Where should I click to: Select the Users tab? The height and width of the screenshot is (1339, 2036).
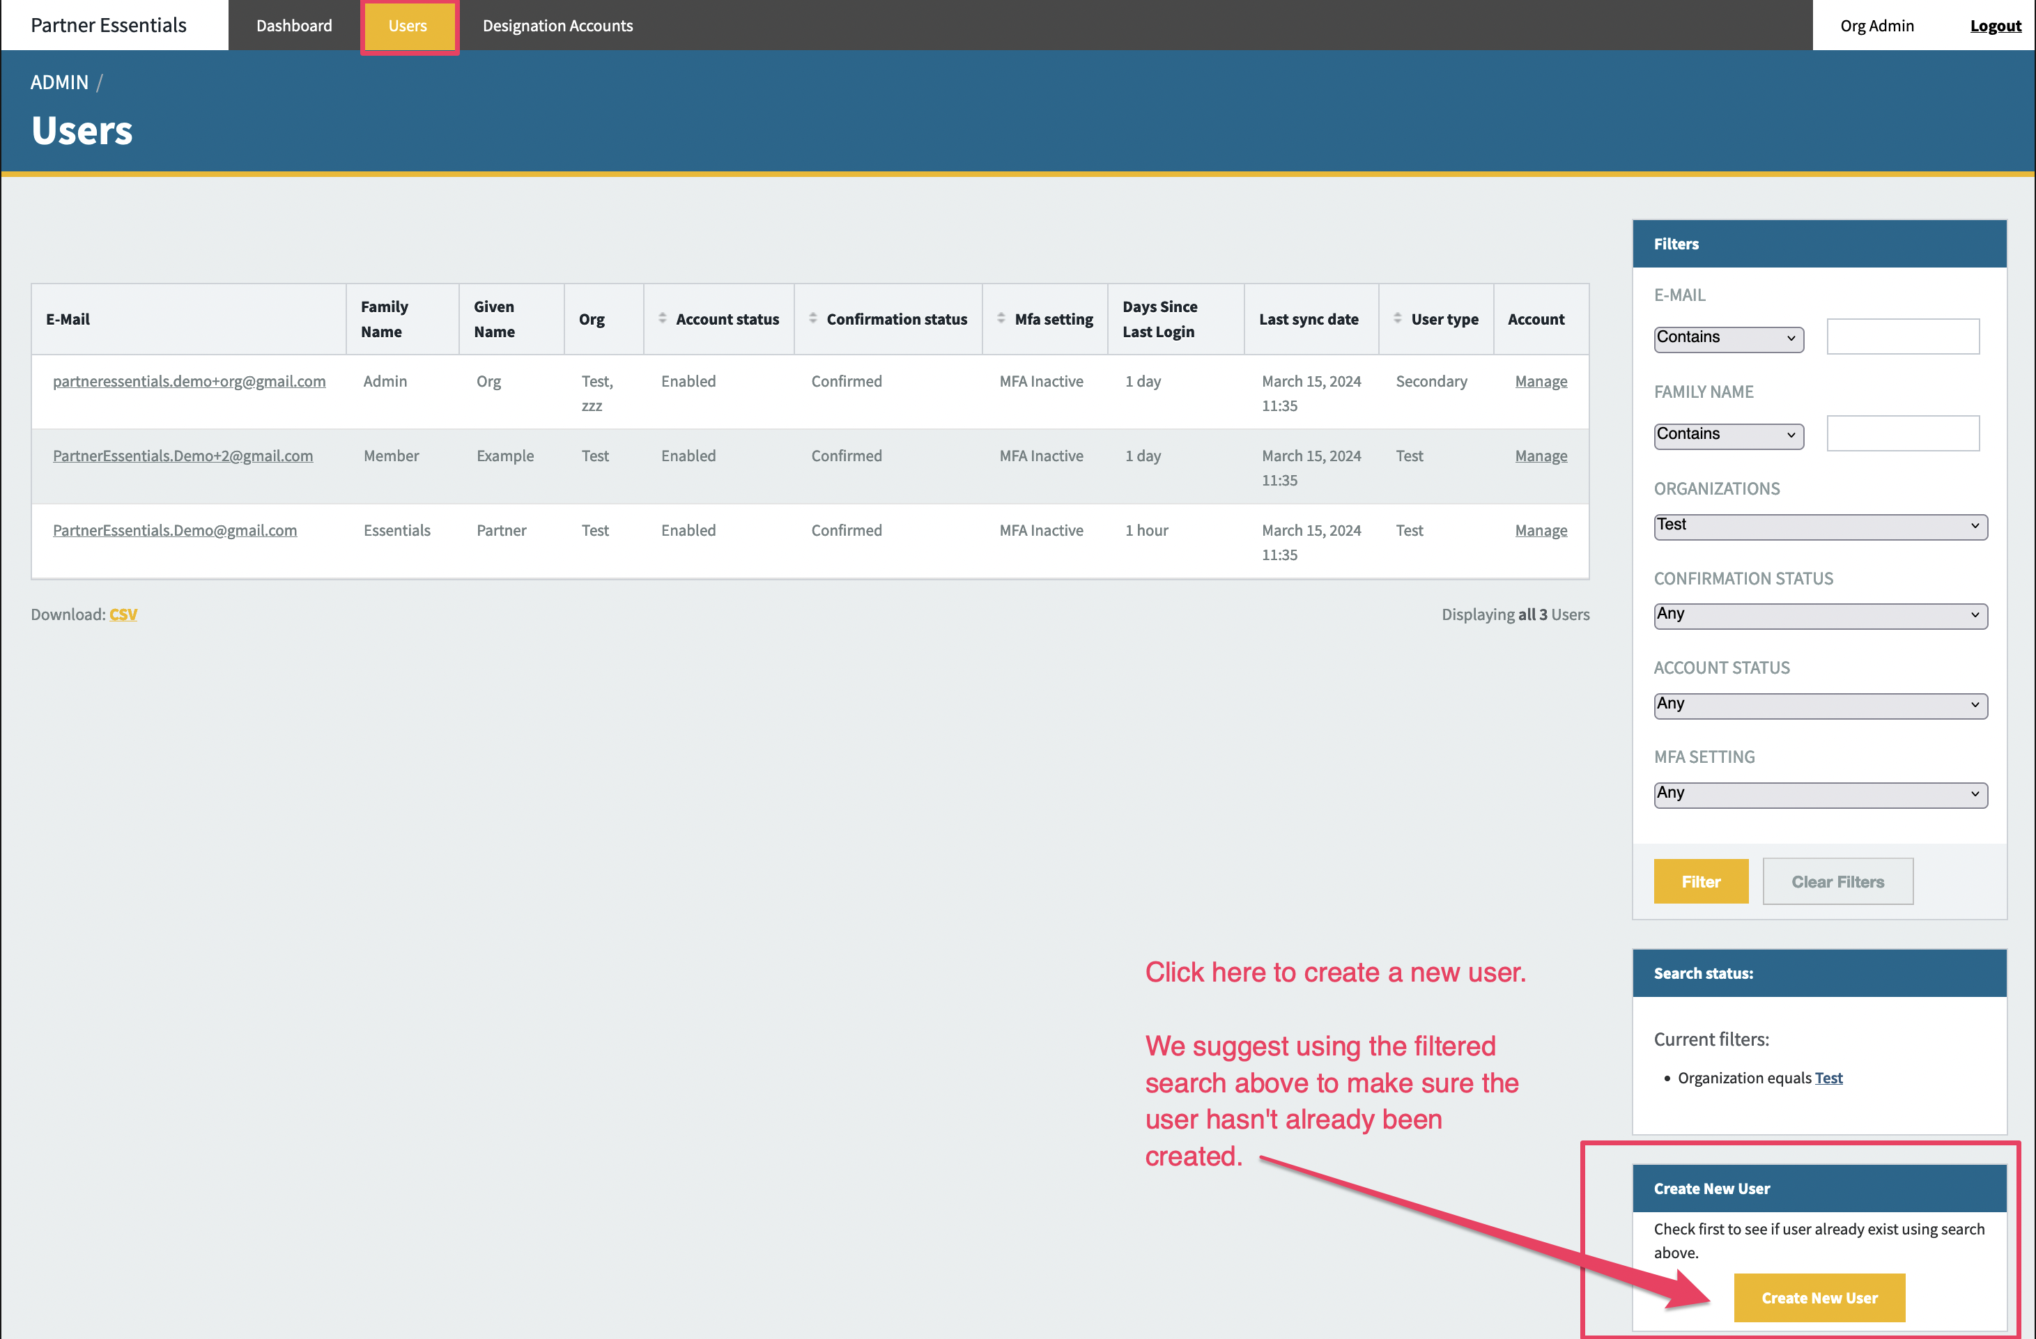tap(408, 26)
